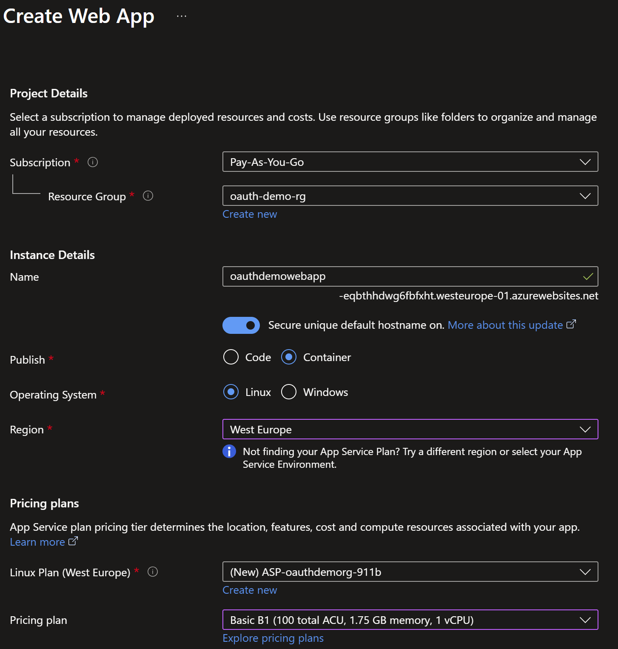Click into the Name field oauthdemowebapp
Viewport: 618px width, 649px height.
tap(400, 276)
